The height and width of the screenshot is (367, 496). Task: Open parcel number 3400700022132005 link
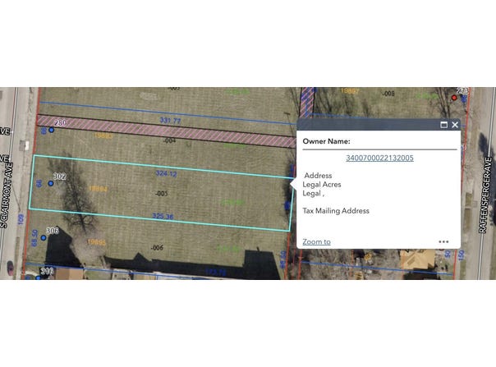[x=379, y=158]
